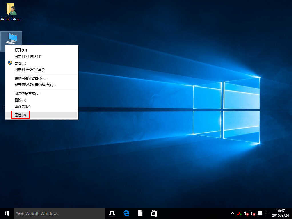Open Task View from the taskbar
Screen dimensions: 292x219
(x=112, y=213)
